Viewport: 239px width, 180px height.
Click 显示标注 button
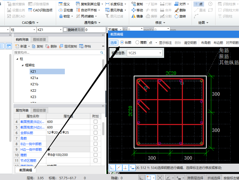(165, 43)
